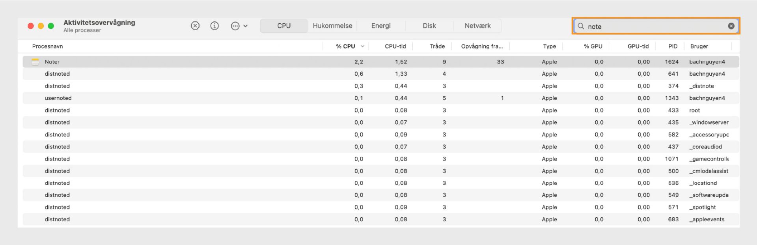The height and width of the screenshot is (245, 757).
Task: Select distnoted process with PID 641
Action: [x=57, y=74]
